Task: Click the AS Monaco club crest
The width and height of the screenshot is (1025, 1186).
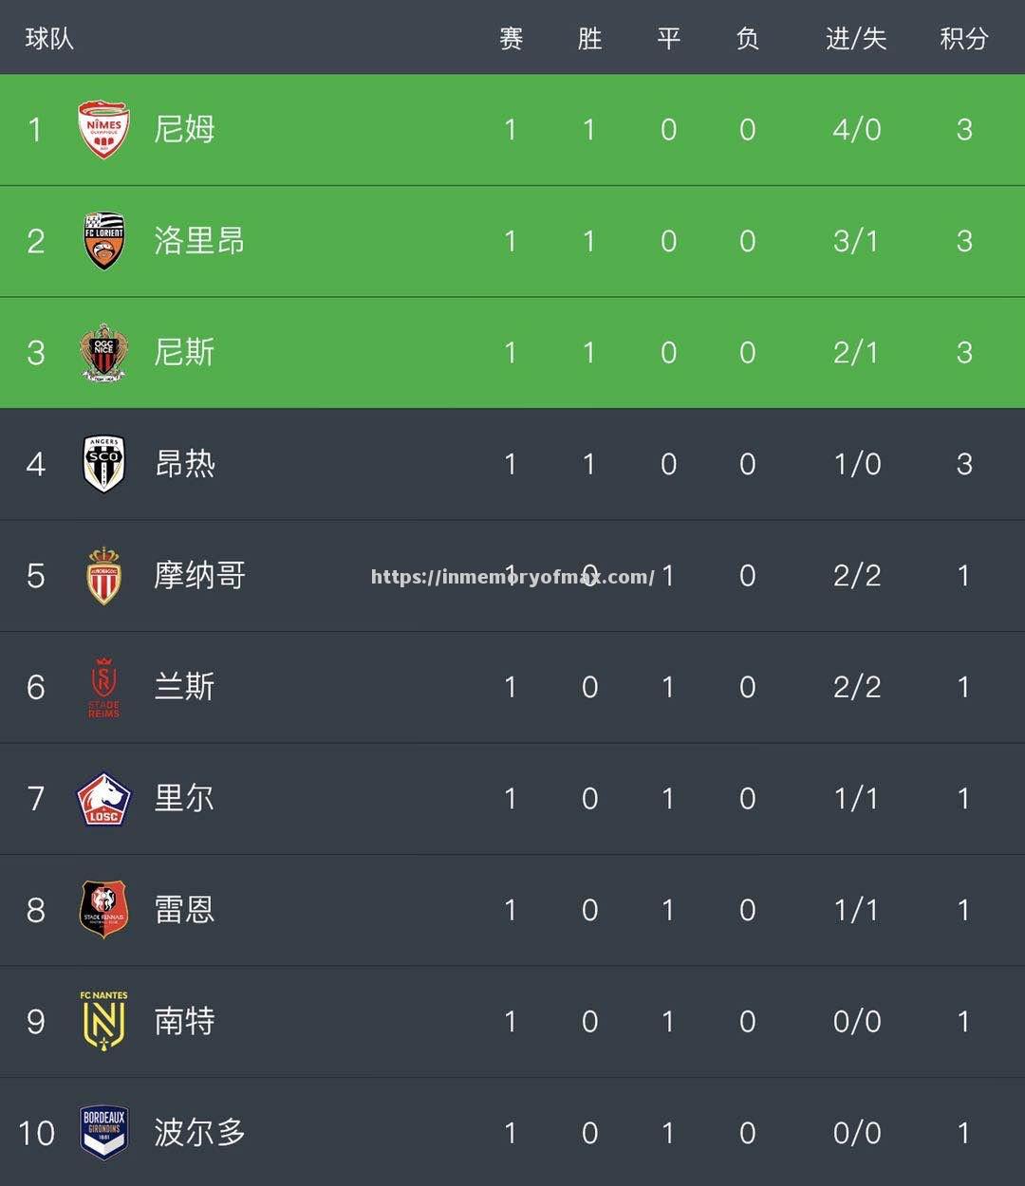Action: pyautogui.click(x=103, y=576)
